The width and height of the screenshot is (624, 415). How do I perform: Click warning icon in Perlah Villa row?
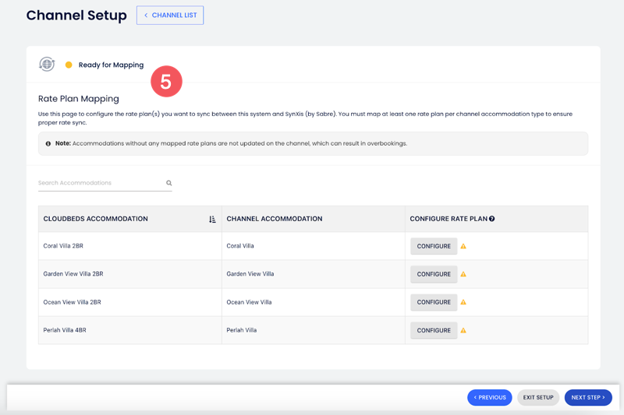pyautogui.click(x=463, y=330)
